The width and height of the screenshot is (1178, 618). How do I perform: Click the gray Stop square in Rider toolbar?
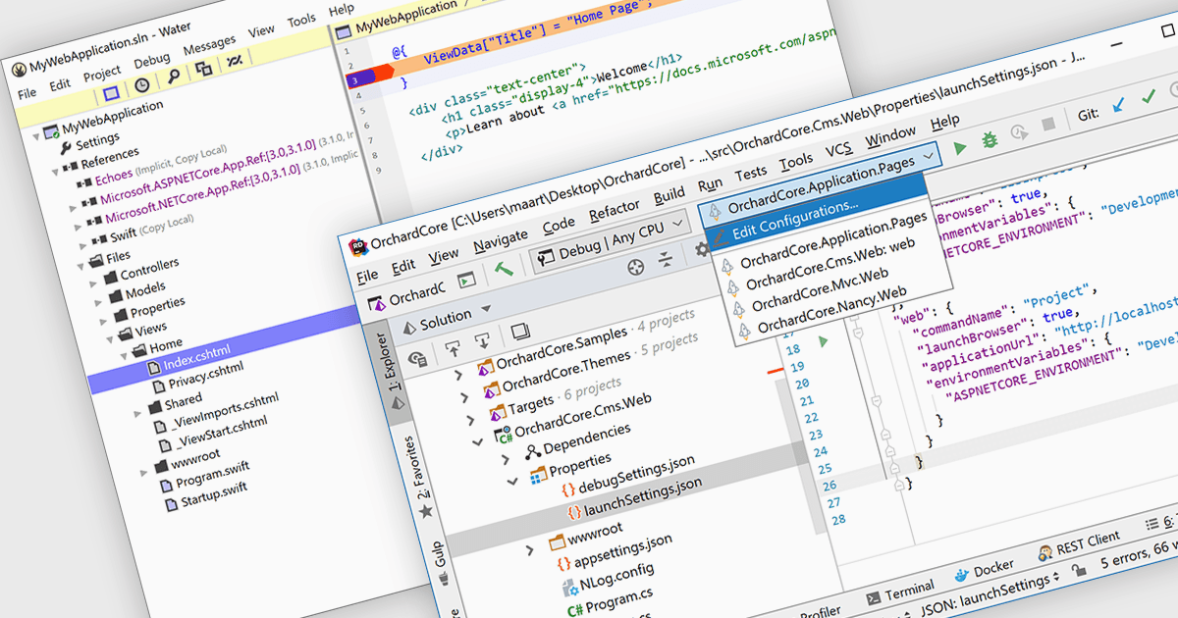(1047, 125)
